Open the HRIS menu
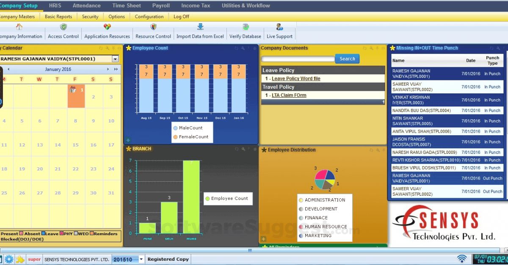 click(x=55, y=5)
